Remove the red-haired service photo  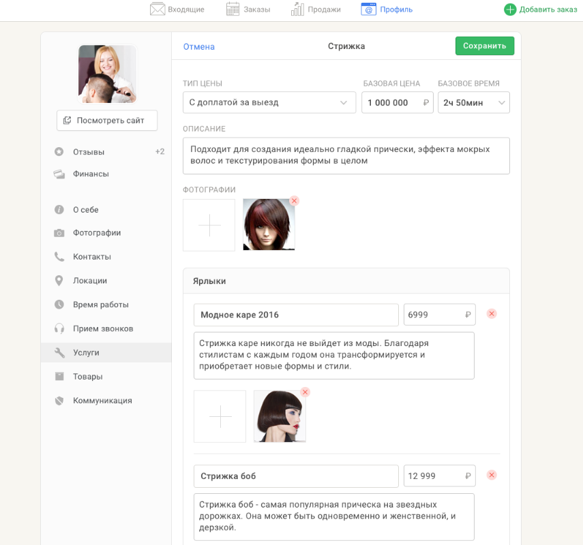pyautogui.click(x=294, y=201)
